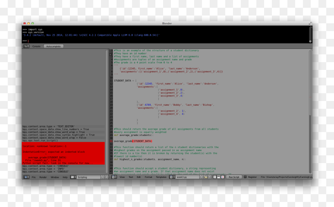Open the screen layout browse dropdown
The height and width of the screenshot is (207, 334).
73,177
